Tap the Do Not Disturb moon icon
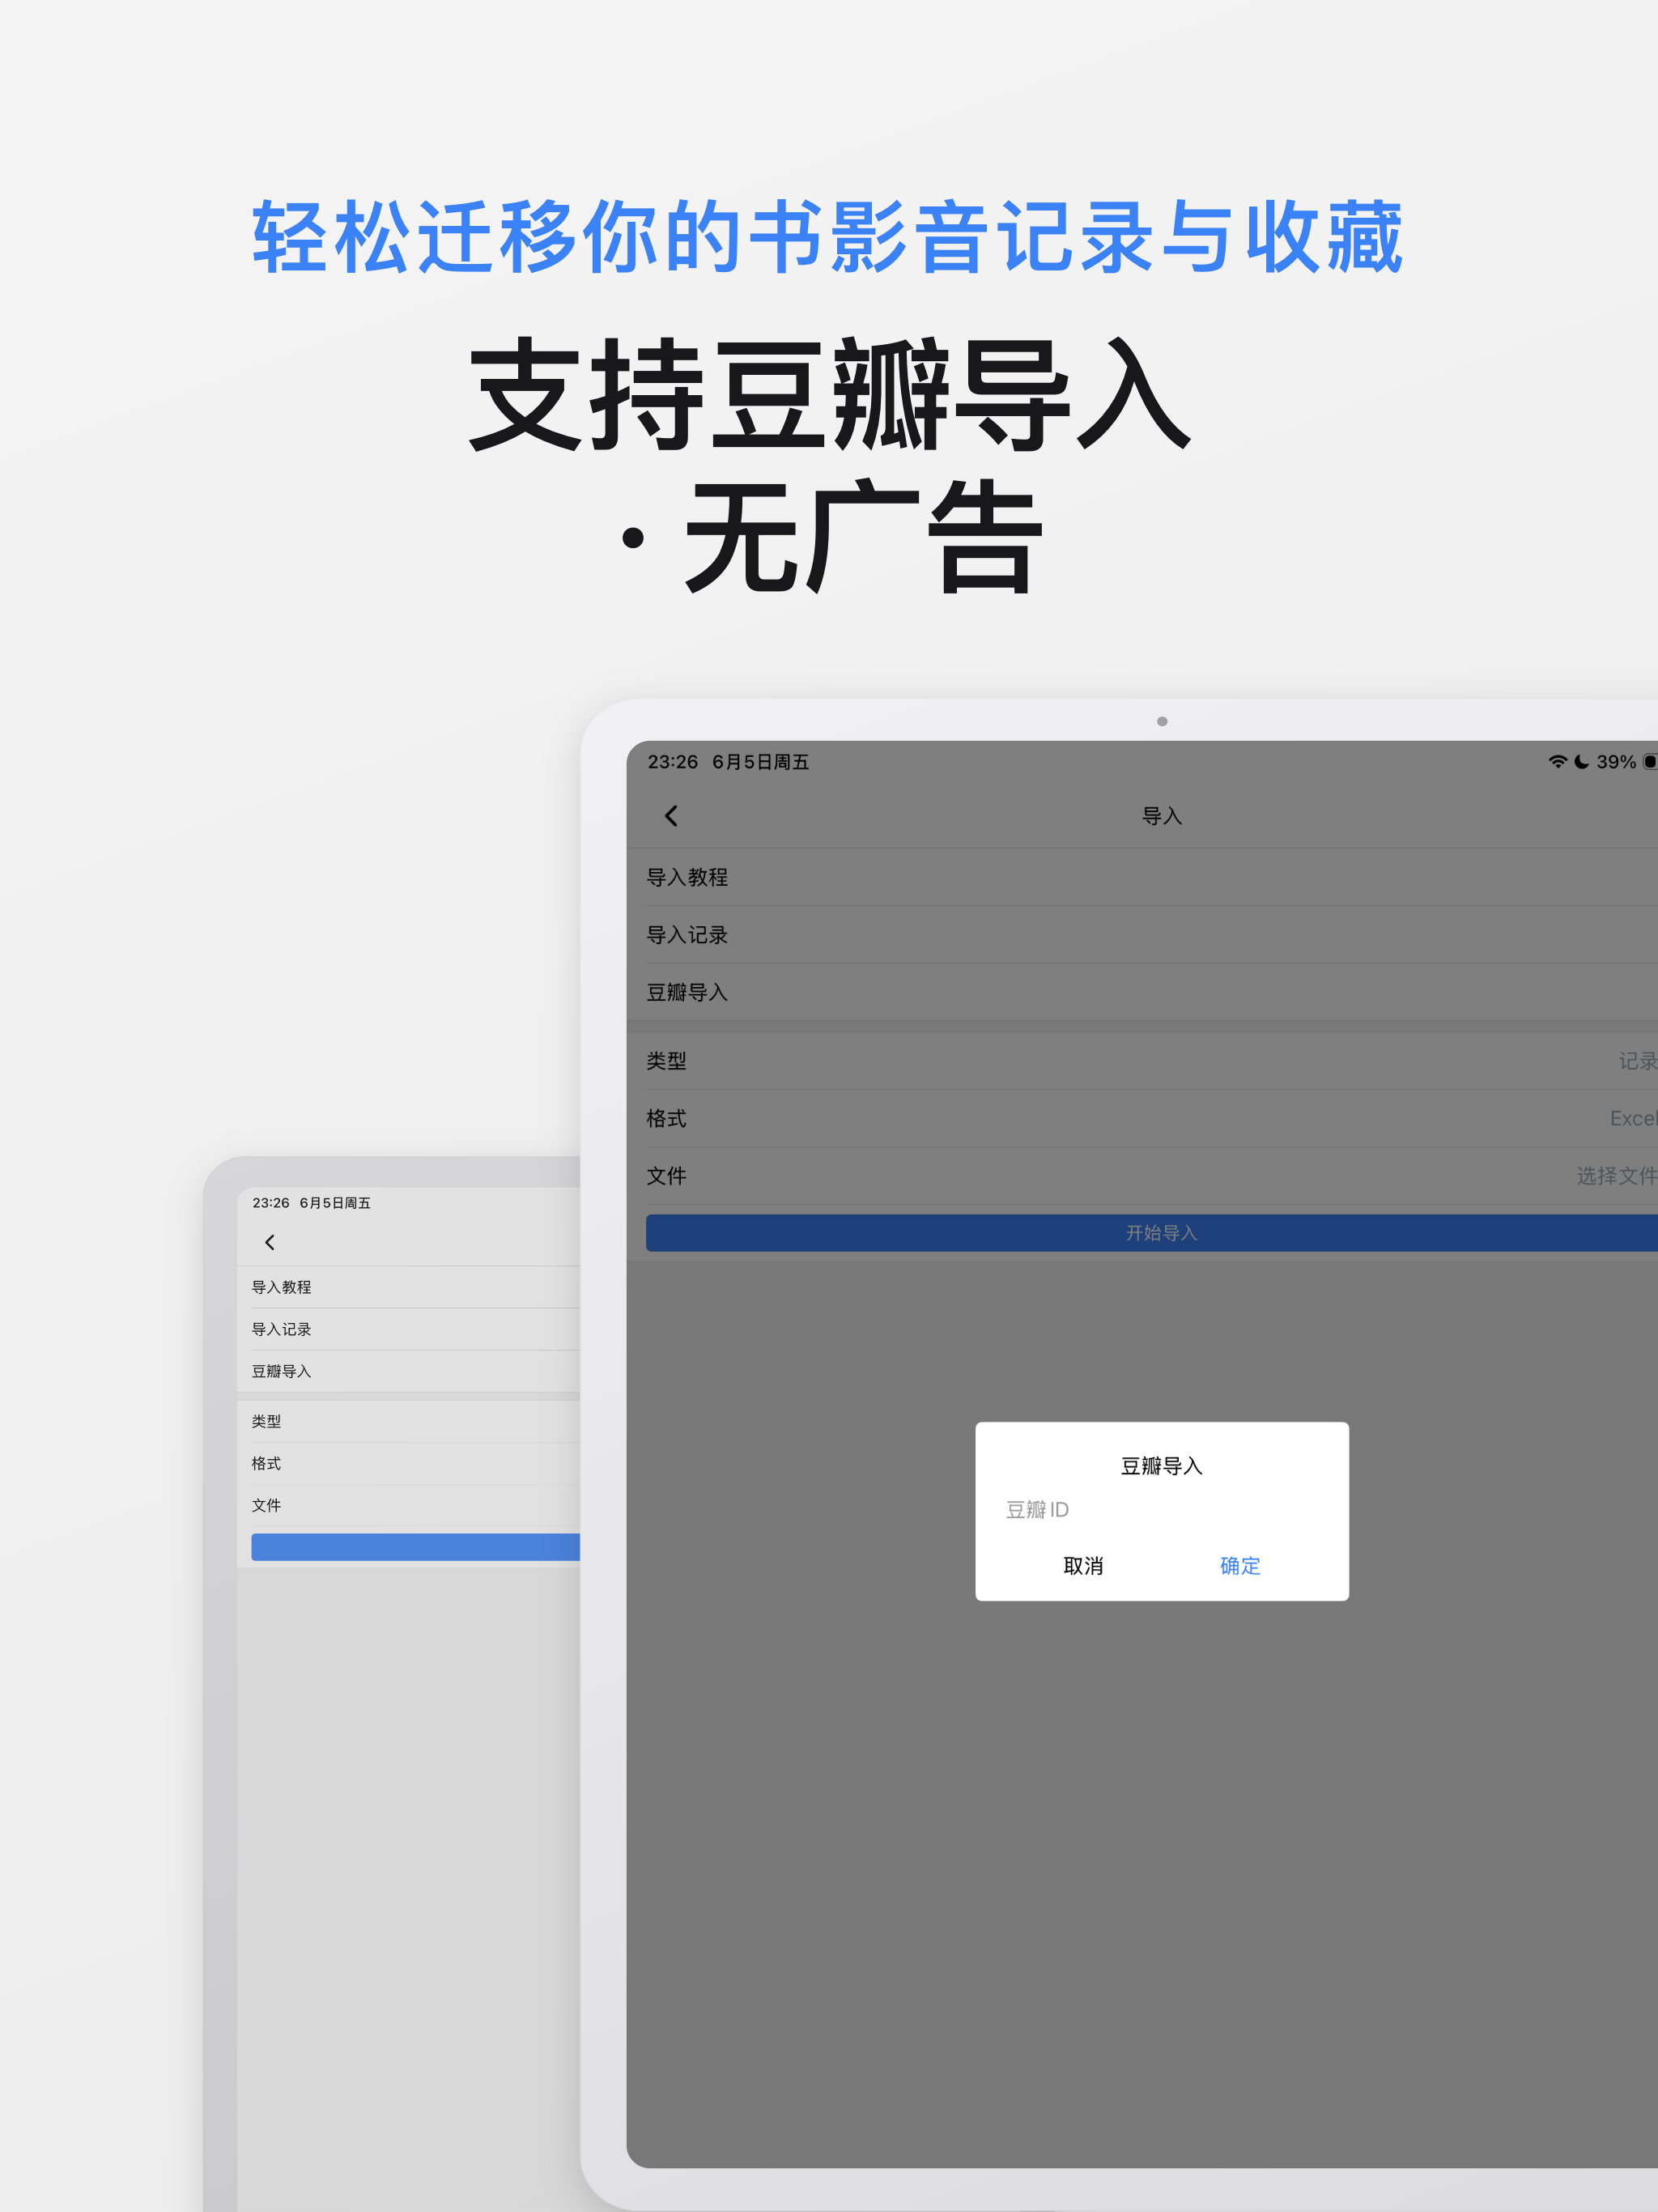 pos(1581,762)
